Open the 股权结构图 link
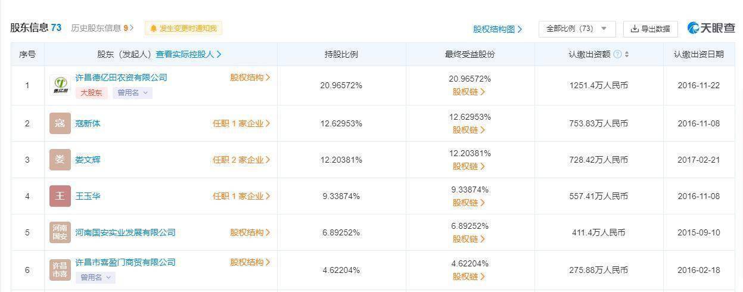Viewport: 743px width, 292px height. point(498,29)
